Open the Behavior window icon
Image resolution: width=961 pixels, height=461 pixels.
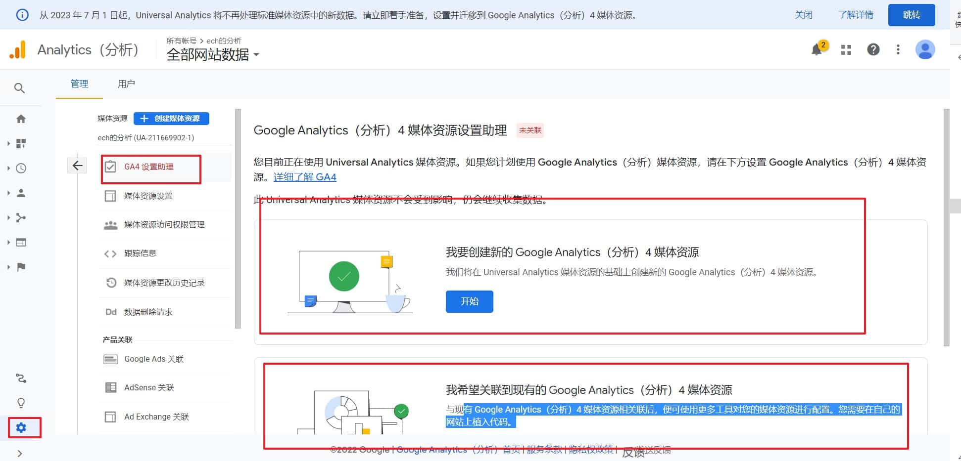click(x=21, y=242)
